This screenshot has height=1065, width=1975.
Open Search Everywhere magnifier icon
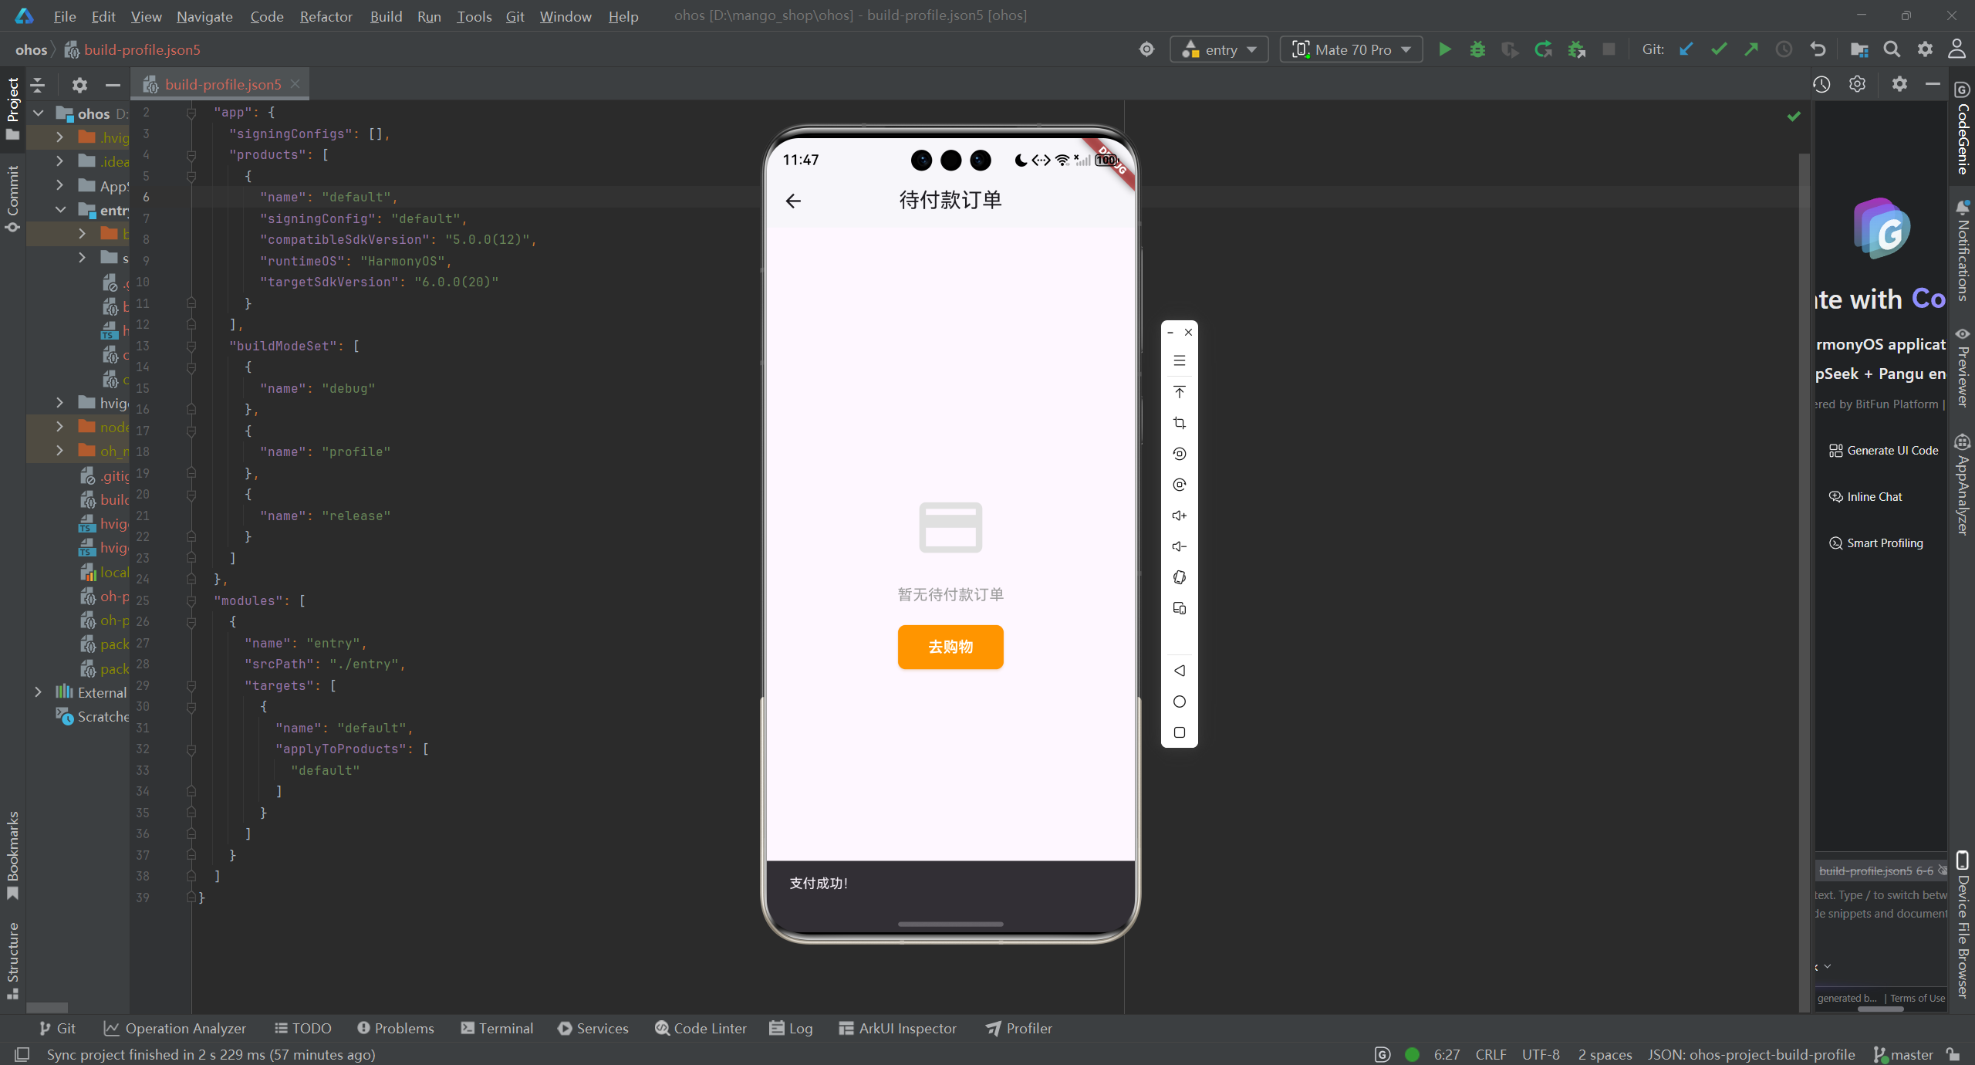(1892, 49)
